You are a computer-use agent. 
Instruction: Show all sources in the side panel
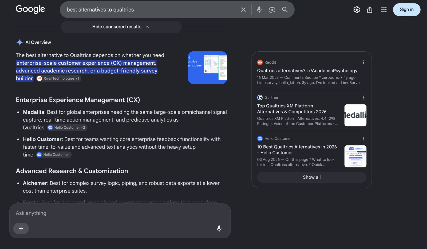(312, 177)
